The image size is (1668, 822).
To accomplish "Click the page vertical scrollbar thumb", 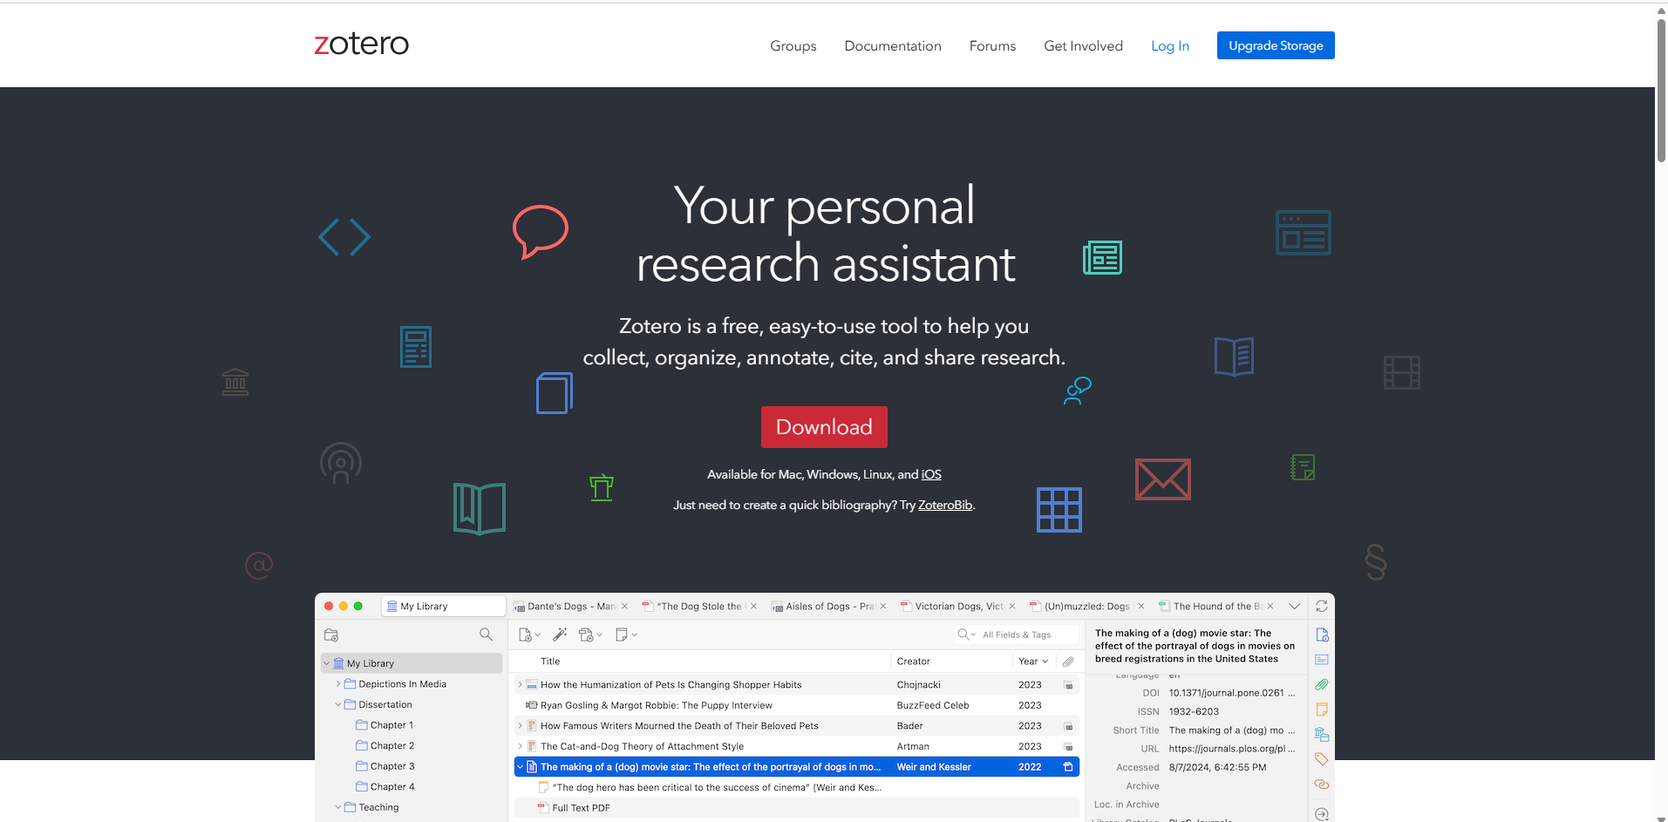I will [1661, 91].
